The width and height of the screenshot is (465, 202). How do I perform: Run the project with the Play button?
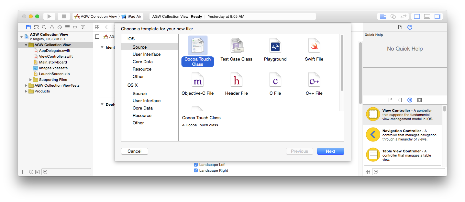click(x=49, y=16)
